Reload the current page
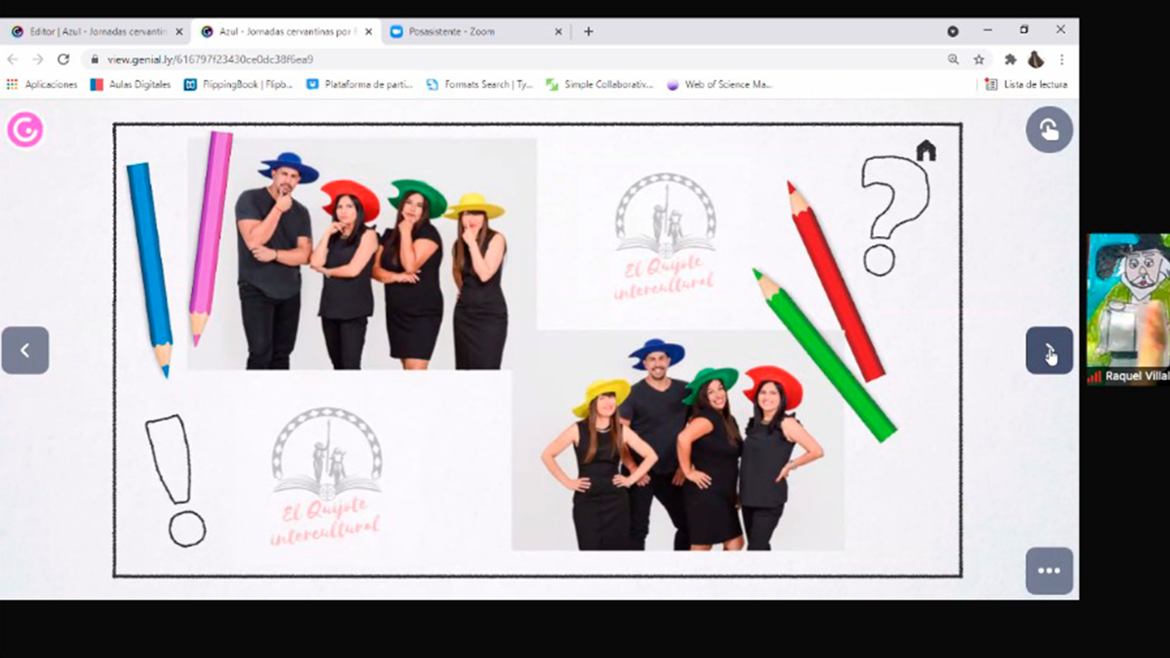This screenshot has width=1170, height=658. coord(63,59)
